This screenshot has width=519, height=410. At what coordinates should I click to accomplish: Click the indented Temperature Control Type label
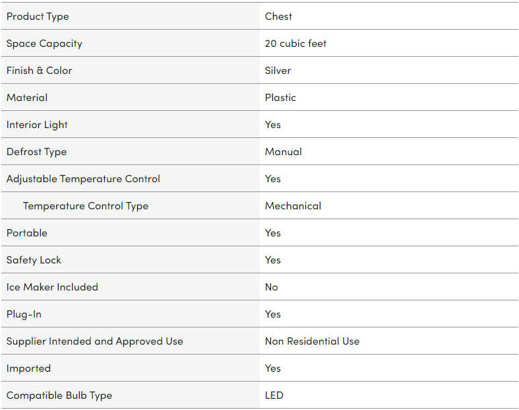86,206
